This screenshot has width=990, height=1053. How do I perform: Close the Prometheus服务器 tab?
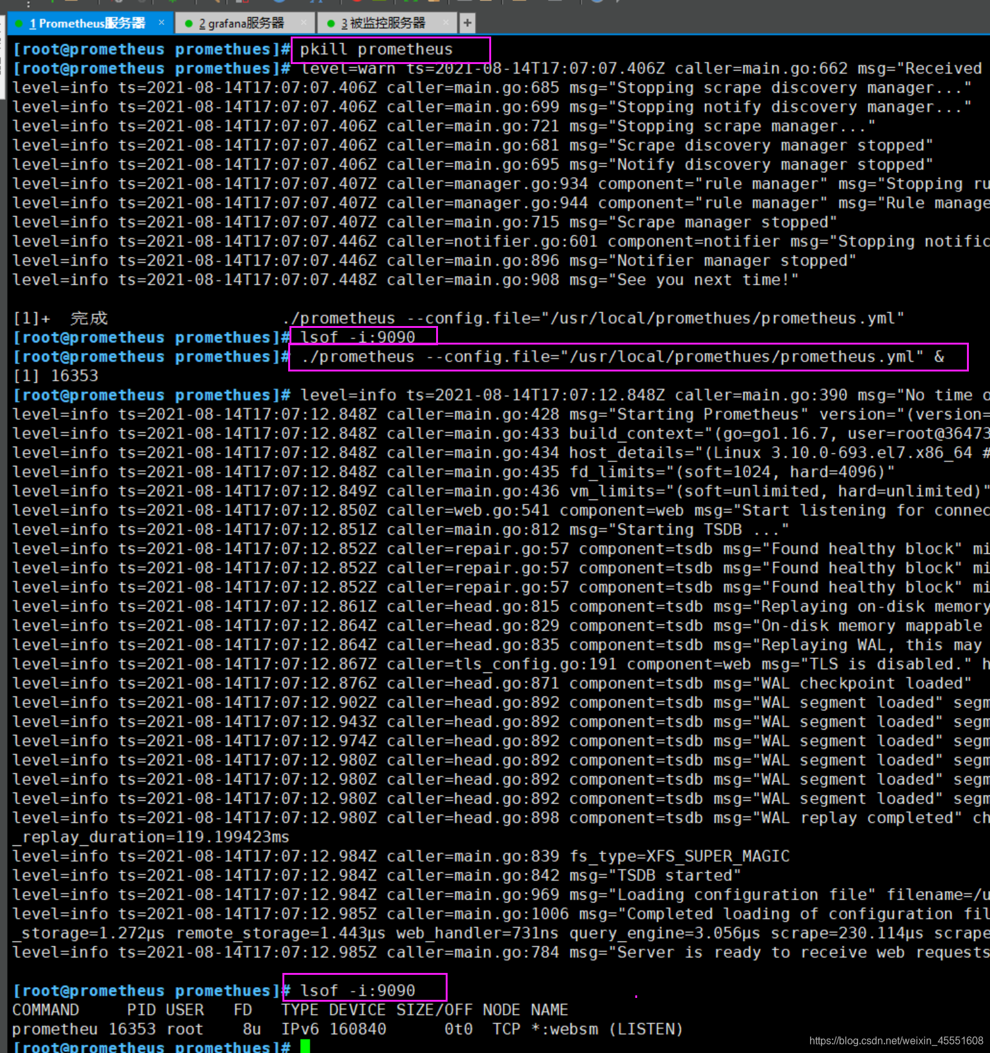pyautogui.click(x=161, y=22)
